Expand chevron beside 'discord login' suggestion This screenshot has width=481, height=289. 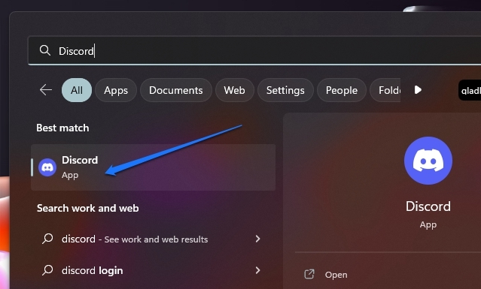pos(257,270)
